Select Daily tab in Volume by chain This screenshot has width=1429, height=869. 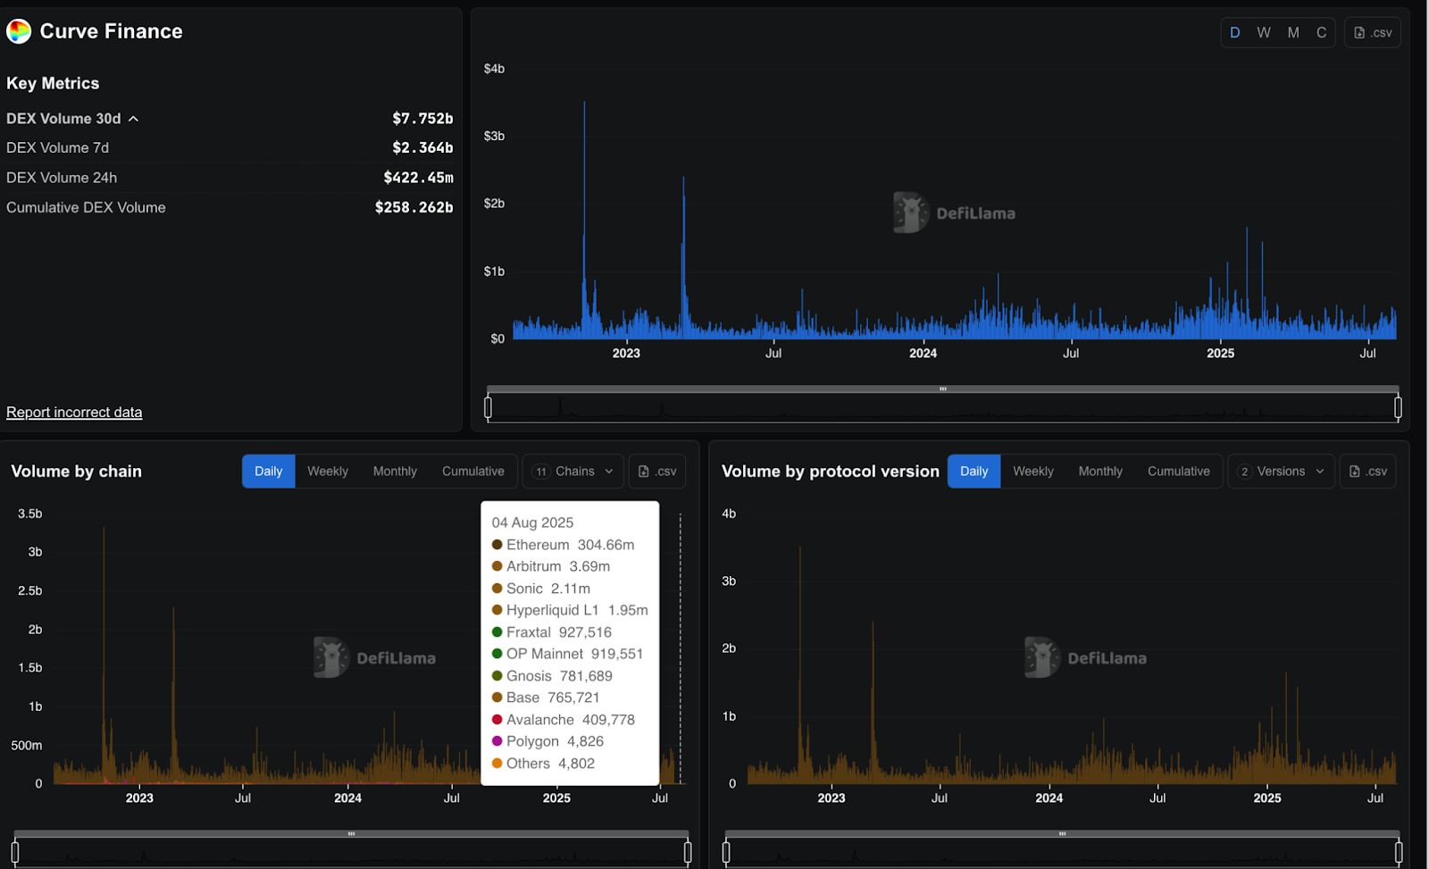268,471
